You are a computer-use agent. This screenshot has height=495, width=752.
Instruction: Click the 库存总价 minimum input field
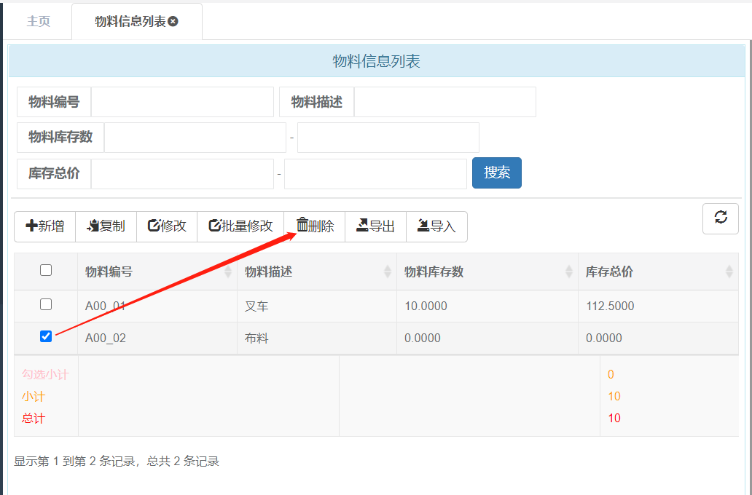click(x=182, y=174)
